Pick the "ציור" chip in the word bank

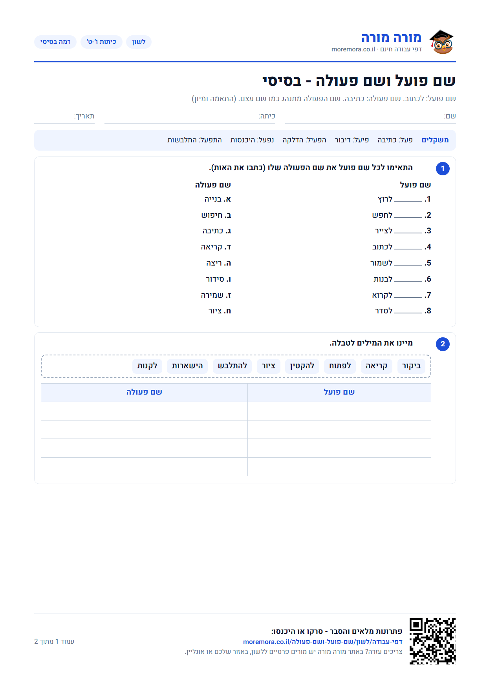269,366
